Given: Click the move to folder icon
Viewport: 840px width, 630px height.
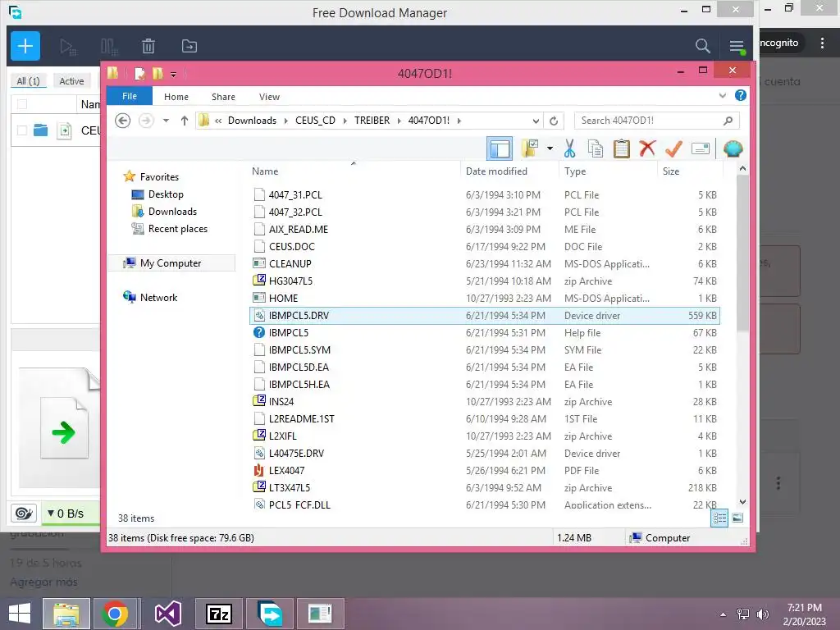Looking at the screenshot, I should pos(189,46).
